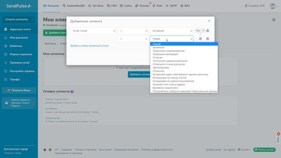Image resolution: width=281 pixels, height=158 pixels.
Task: Open Настройки сервиса in the sidebar
Action: click(x=22, y=71)
